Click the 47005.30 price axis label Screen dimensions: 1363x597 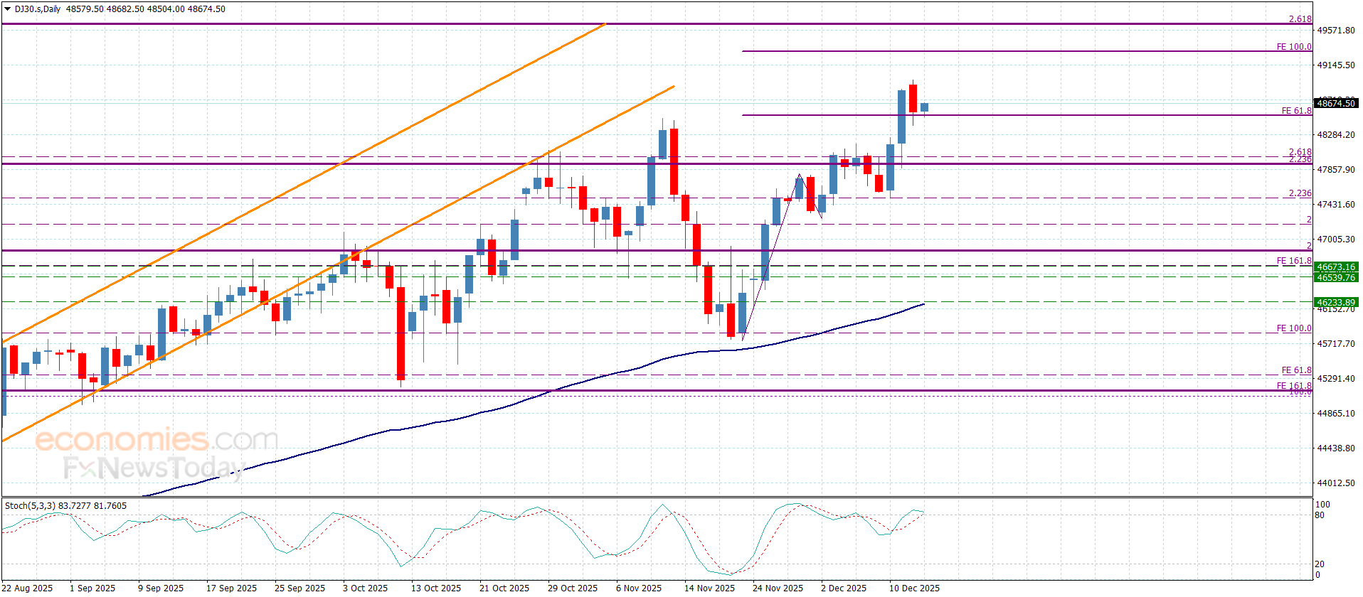(1336, 240)
